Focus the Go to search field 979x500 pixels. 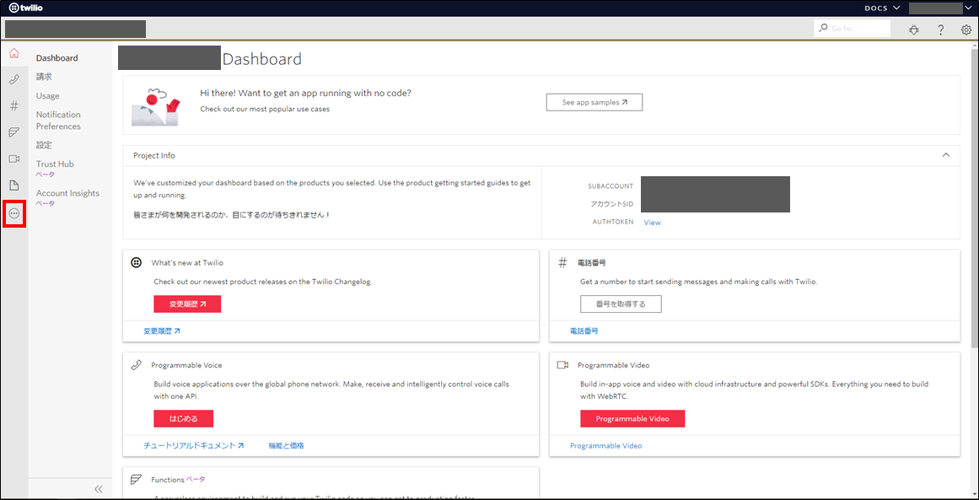(x=853, y=28)
